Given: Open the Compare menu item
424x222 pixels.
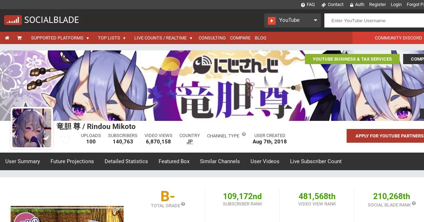Looking at the screenshot, I should pos(240,38).
